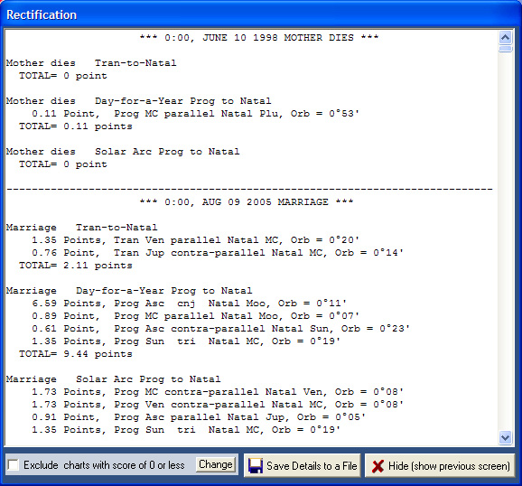
Task: Select the Prog Asc cnj Natal Moo line
Action: [x=189, y=304]
